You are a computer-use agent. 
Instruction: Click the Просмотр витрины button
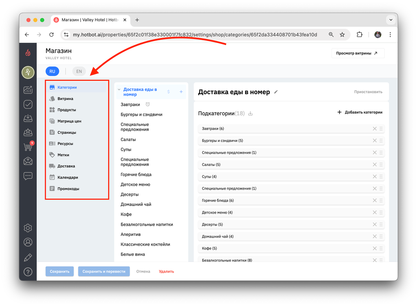pos(358,53)
